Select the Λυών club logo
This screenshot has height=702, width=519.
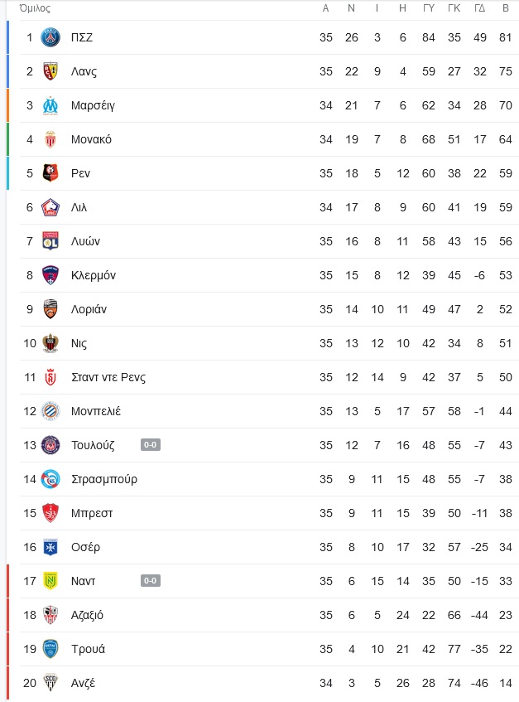50,241
